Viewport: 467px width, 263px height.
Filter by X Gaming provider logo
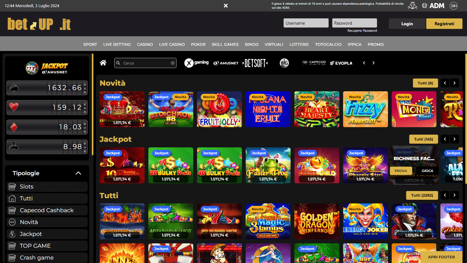pyautogui.click(x=196, y=63)
